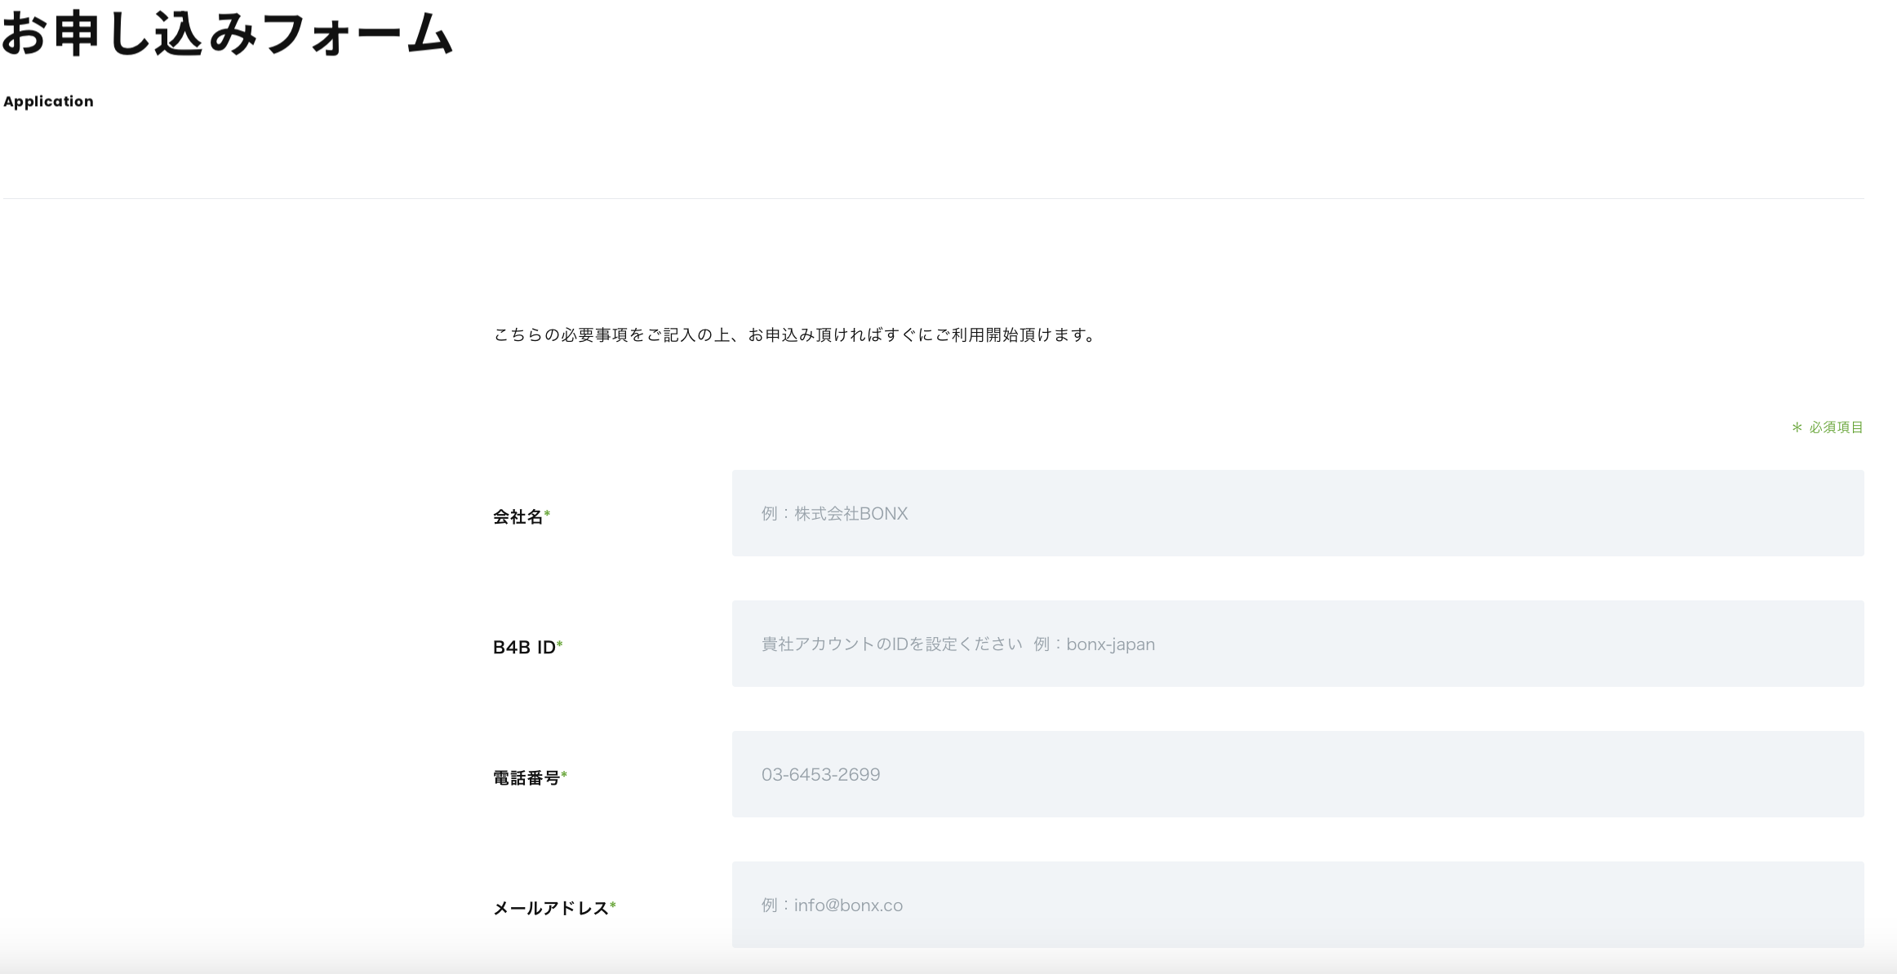Click the 必須項目 required-items note
This screenshot has width=1897, height=974.
[x=1828, y=427]
